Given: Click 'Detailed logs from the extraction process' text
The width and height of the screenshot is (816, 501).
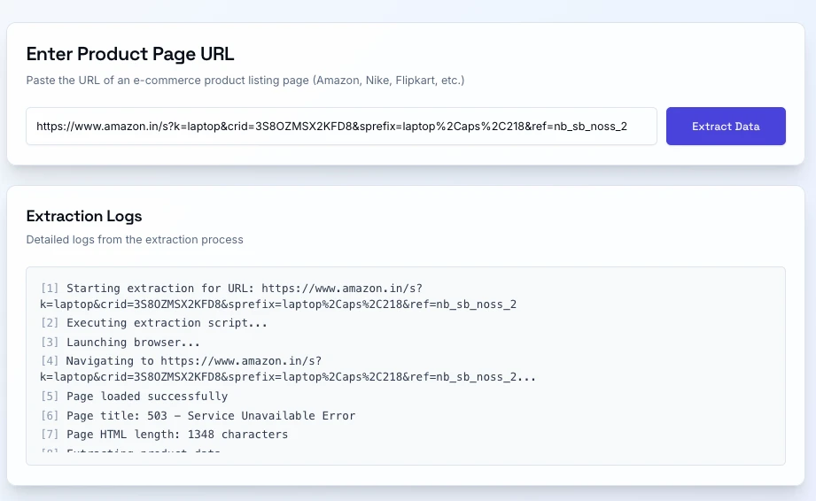Looking at the screenshot, I should [x=135, y=240].
